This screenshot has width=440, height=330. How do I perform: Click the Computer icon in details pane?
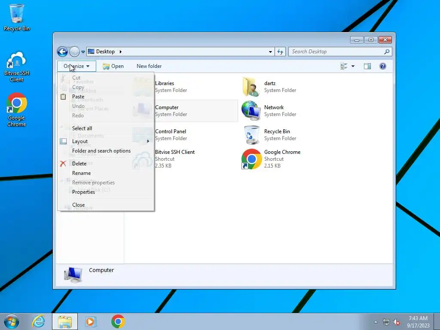73,275
